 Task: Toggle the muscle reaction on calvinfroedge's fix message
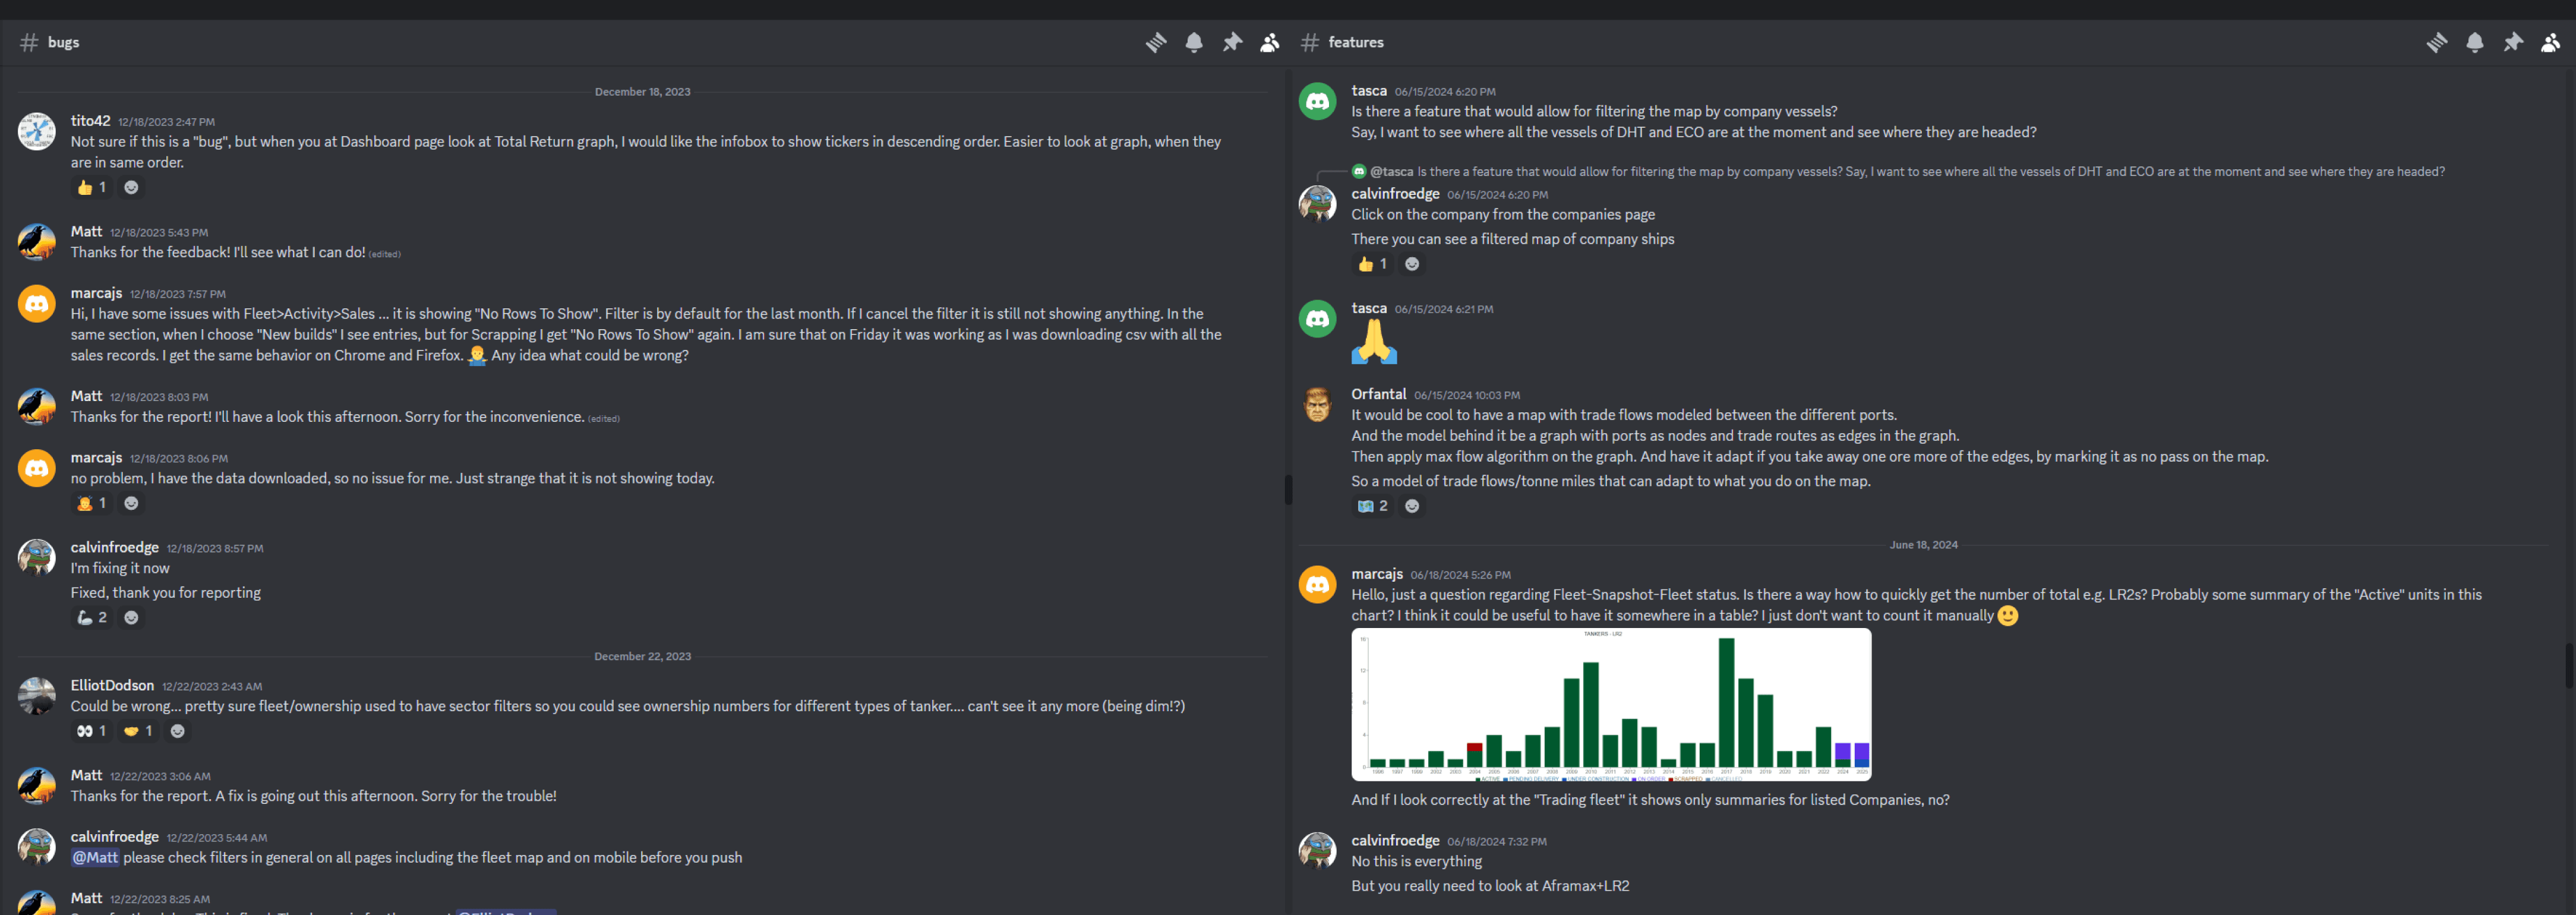tap(91, 617)
